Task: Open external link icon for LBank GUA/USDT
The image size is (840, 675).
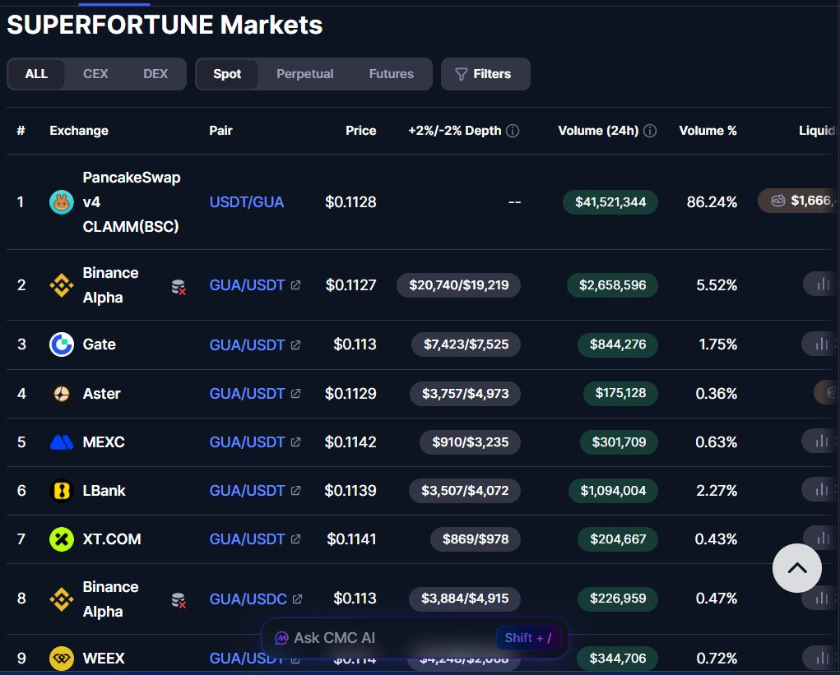Action: pyautogui.click(x=295, y=490)
